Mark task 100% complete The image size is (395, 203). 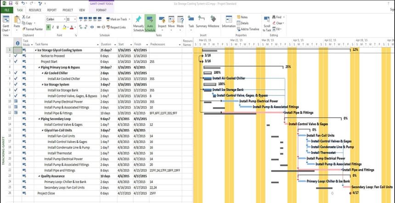tap(100, 19)
